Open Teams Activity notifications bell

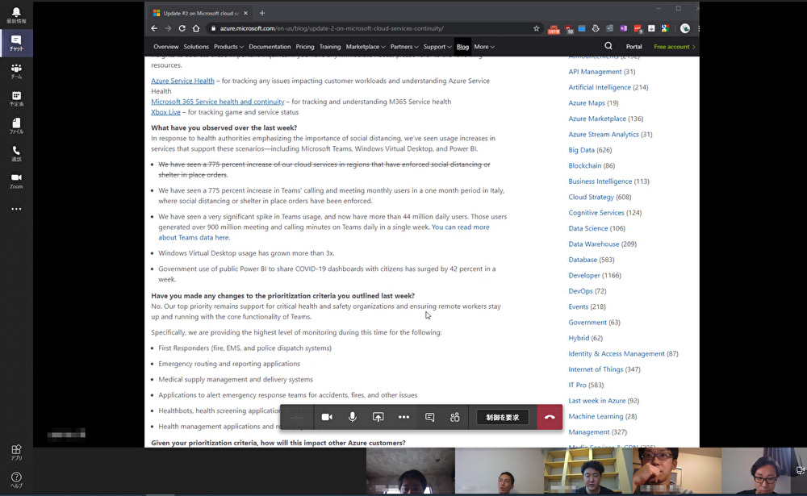[16, 15]
